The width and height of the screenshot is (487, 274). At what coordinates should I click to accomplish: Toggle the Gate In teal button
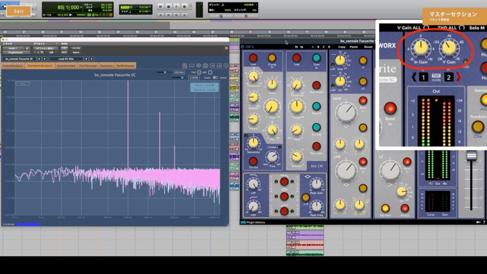pyautogui.click(x=316, y=58)
